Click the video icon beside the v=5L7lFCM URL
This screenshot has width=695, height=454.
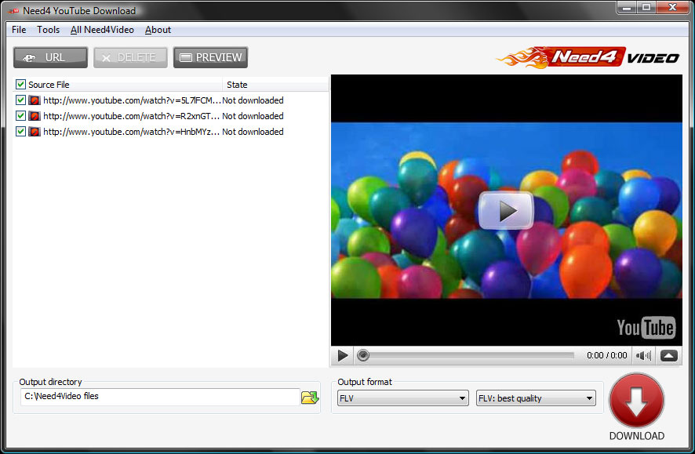tap(35, 100)
